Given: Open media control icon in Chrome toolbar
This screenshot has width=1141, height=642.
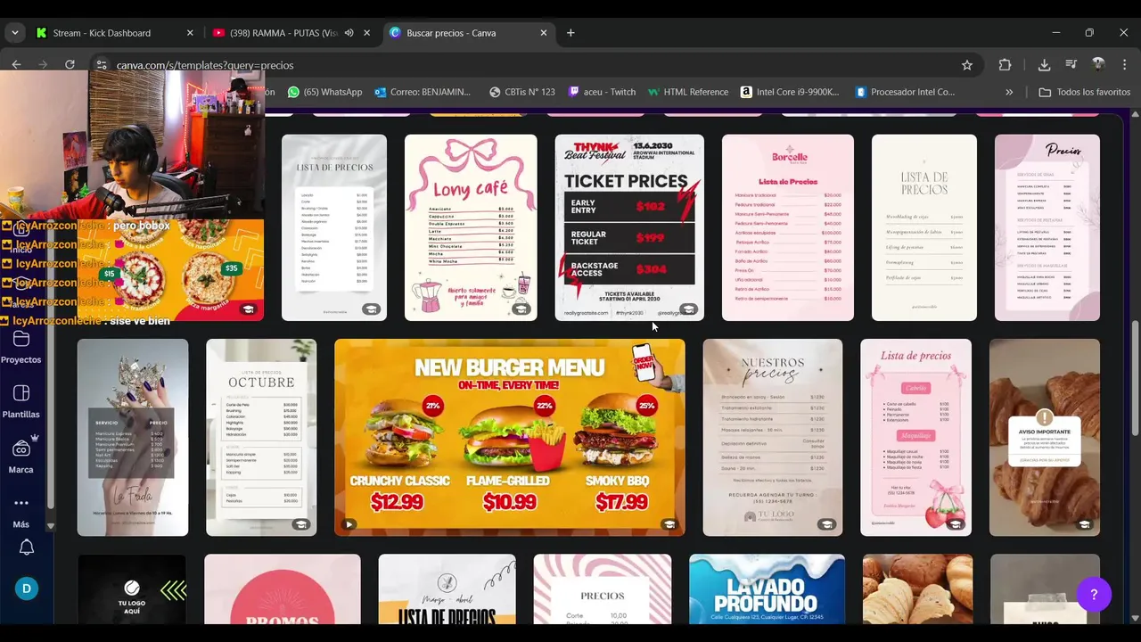Looking at the screenshot, I should click(x=1071, y=65).
